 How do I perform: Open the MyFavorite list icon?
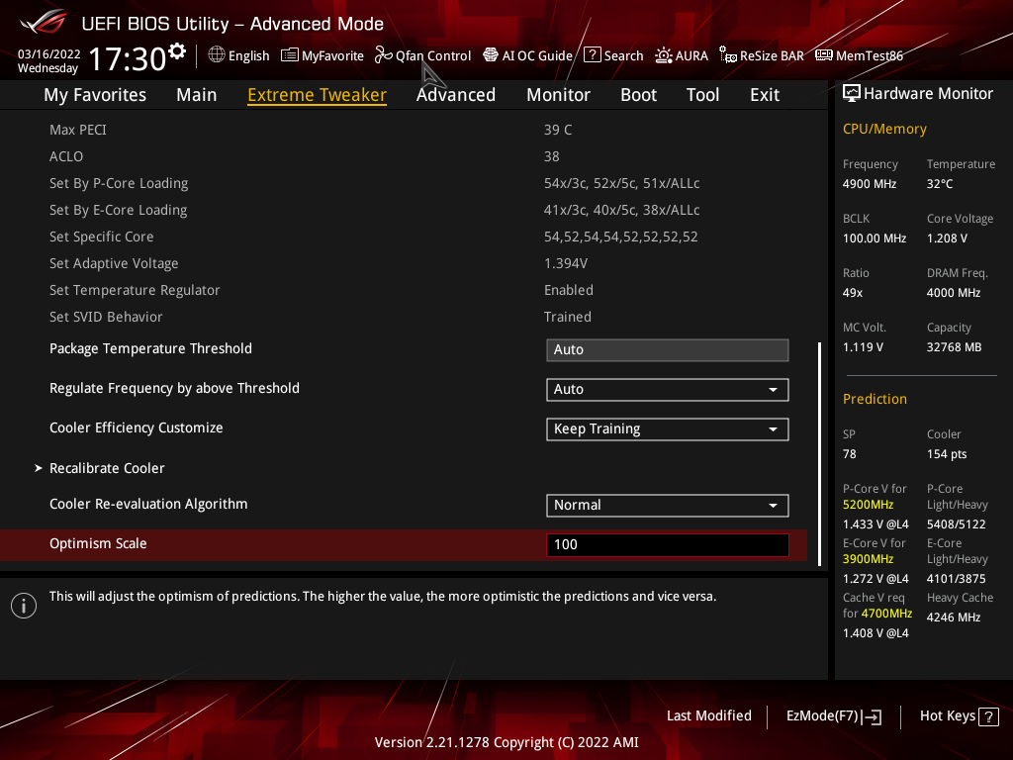click(x=290, y=55)
